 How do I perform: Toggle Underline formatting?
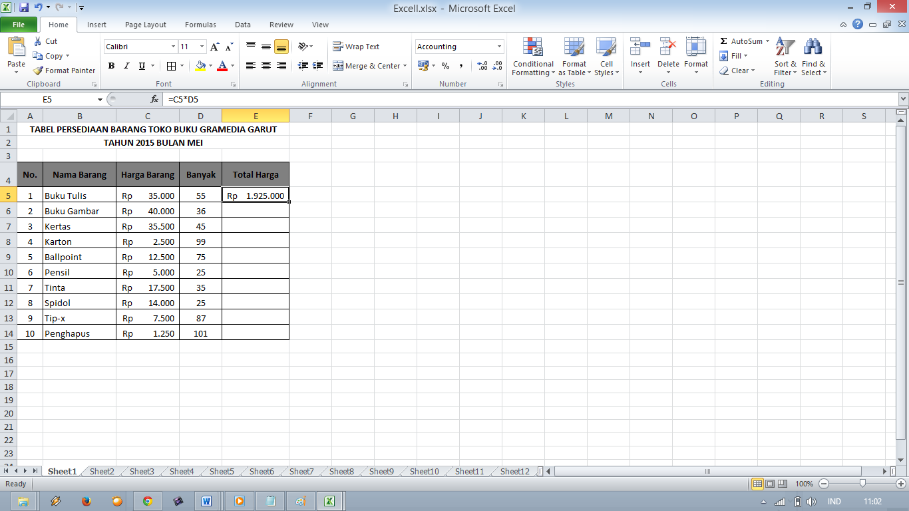click(142, 66)
